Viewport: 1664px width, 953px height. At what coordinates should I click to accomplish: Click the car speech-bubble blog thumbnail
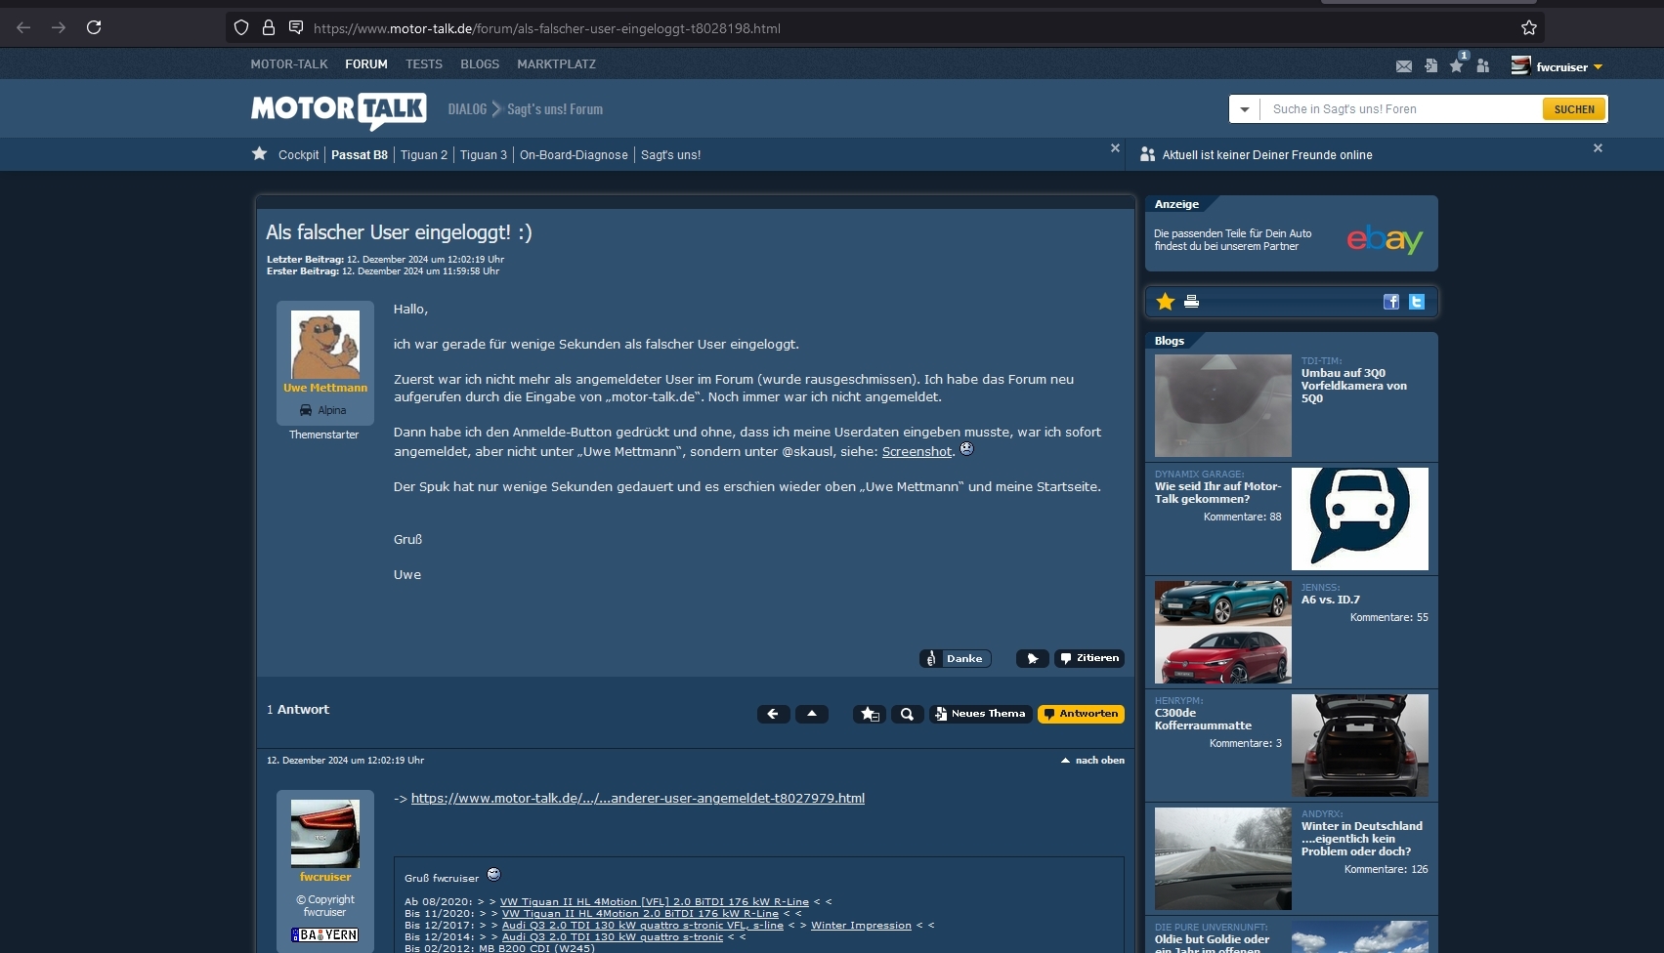coord(1360,518)
